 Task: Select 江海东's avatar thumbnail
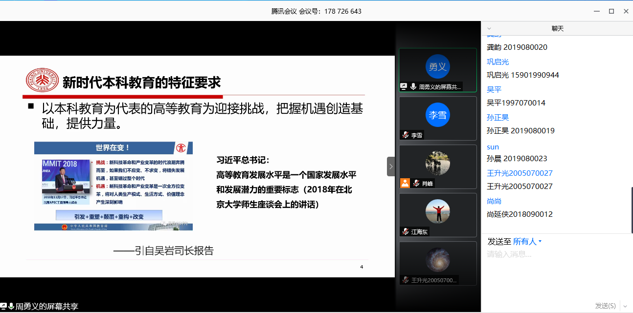point(437,211)
